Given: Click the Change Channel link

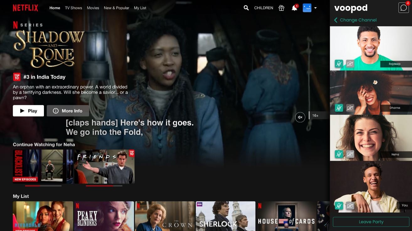Looking at the screenshot, I should [358, 20].
